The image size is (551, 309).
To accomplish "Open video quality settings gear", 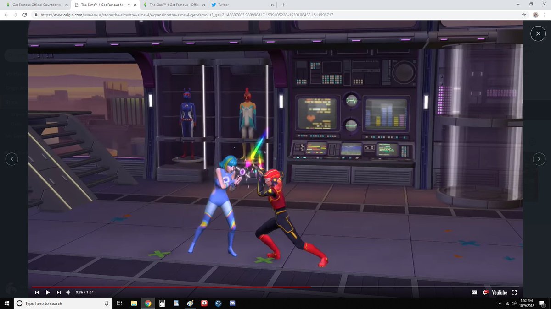I will click(485, 293).
